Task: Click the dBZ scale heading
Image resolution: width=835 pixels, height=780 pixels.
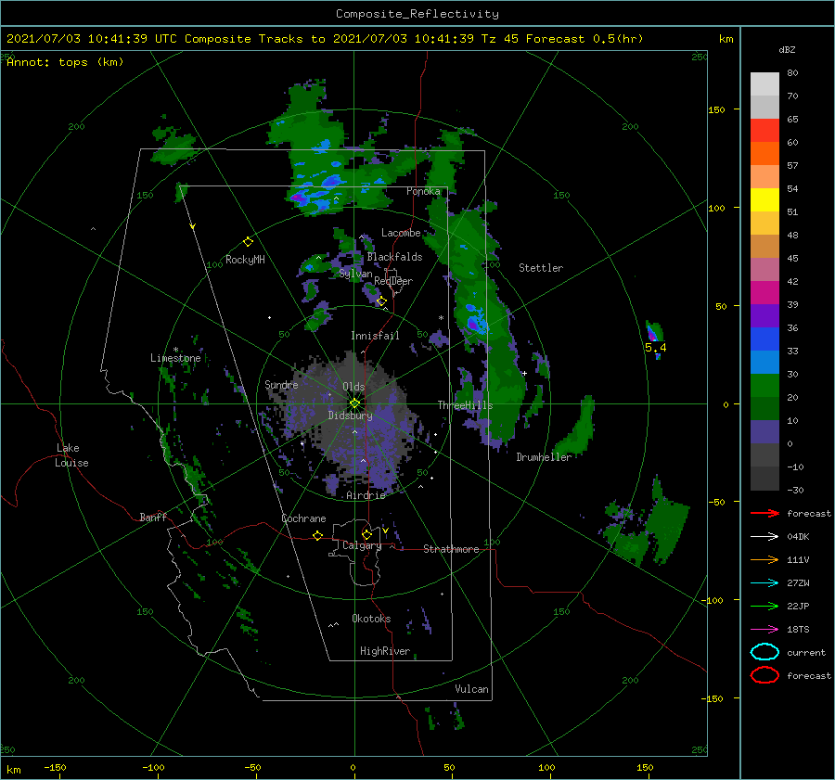Action: (x=787, y=49)
